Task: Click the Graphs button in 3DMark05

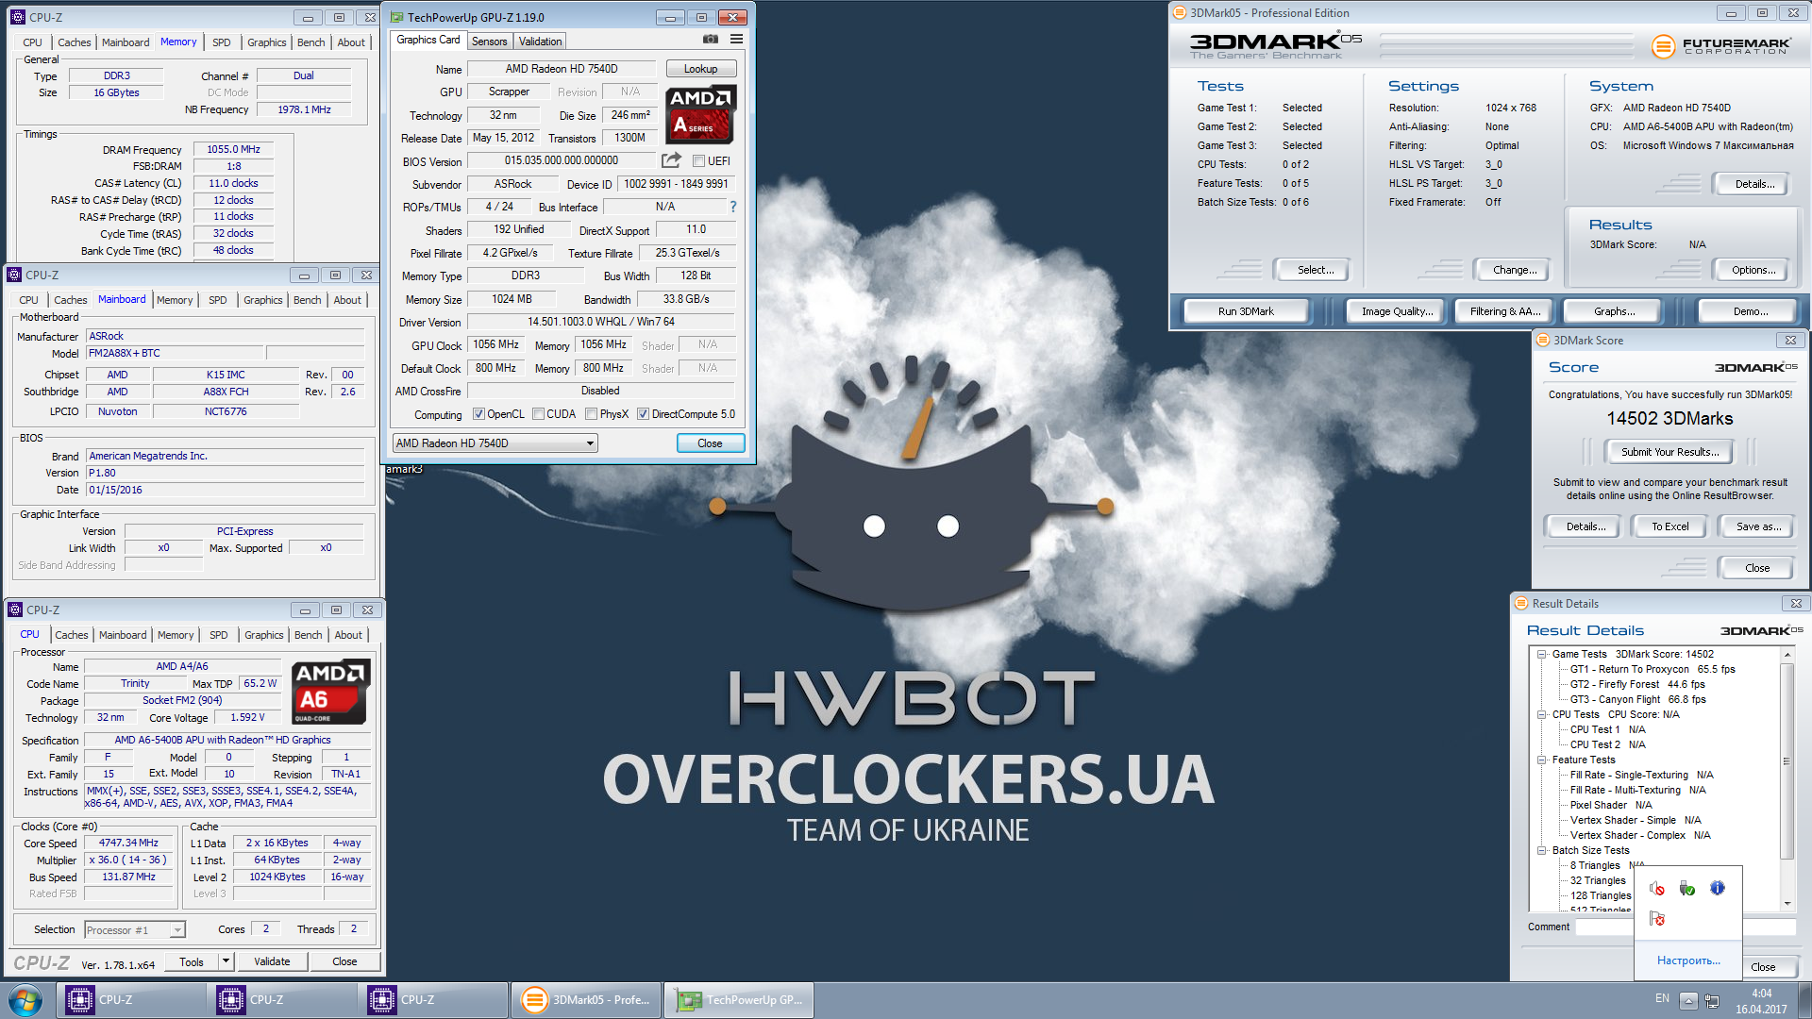Action: 1614,311
